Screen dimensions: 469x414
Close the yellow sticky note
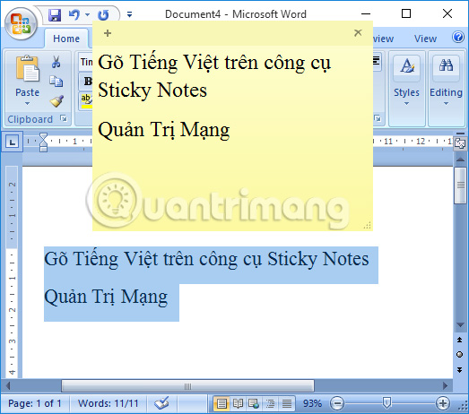point(358,32)
